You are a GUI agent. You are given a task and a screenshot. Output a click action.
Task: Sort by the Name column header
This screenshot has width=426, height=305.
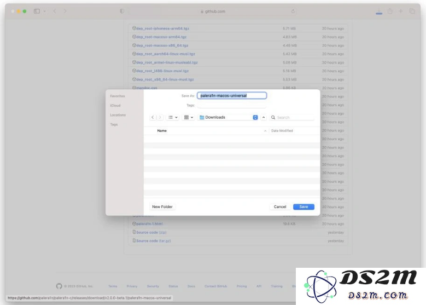pos(162,131)
